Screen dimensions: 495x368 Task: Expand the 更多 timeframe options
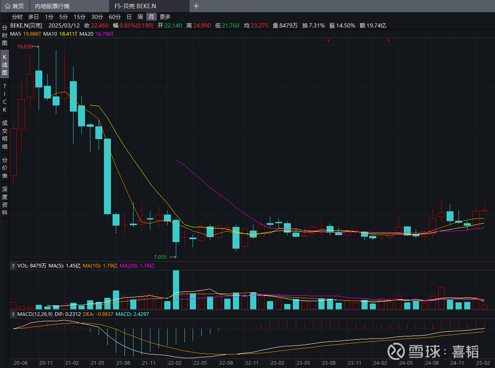click(x=165, y=17)
